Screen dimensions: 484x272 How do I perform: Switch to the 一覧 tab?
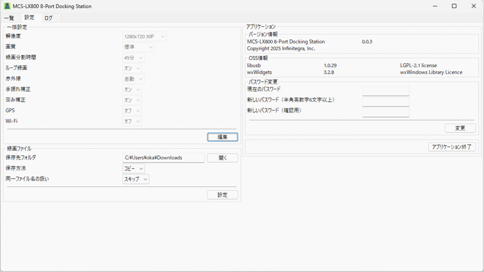tap(9, 18)
